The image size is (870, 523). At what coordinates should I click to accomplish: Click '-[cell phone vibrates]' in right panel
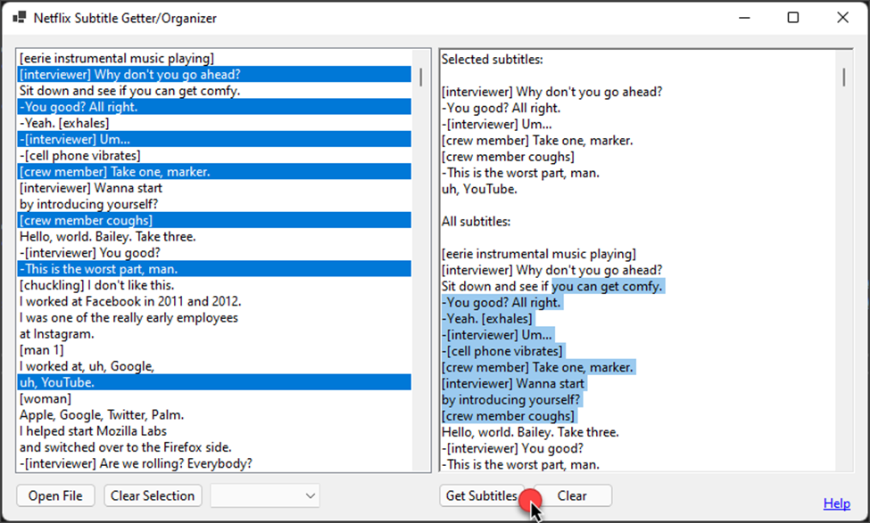pos(502,351)
